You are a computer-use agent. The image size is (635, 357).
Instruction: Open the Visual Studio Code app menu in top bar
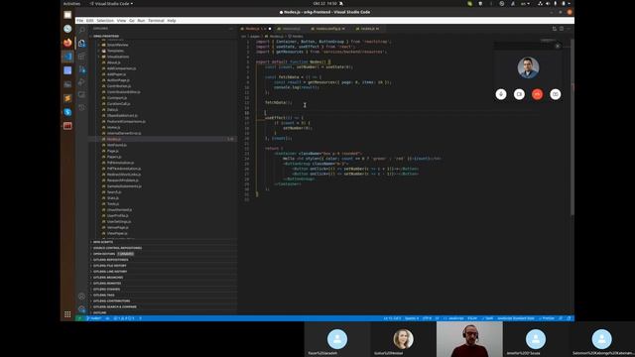(111, 4)
